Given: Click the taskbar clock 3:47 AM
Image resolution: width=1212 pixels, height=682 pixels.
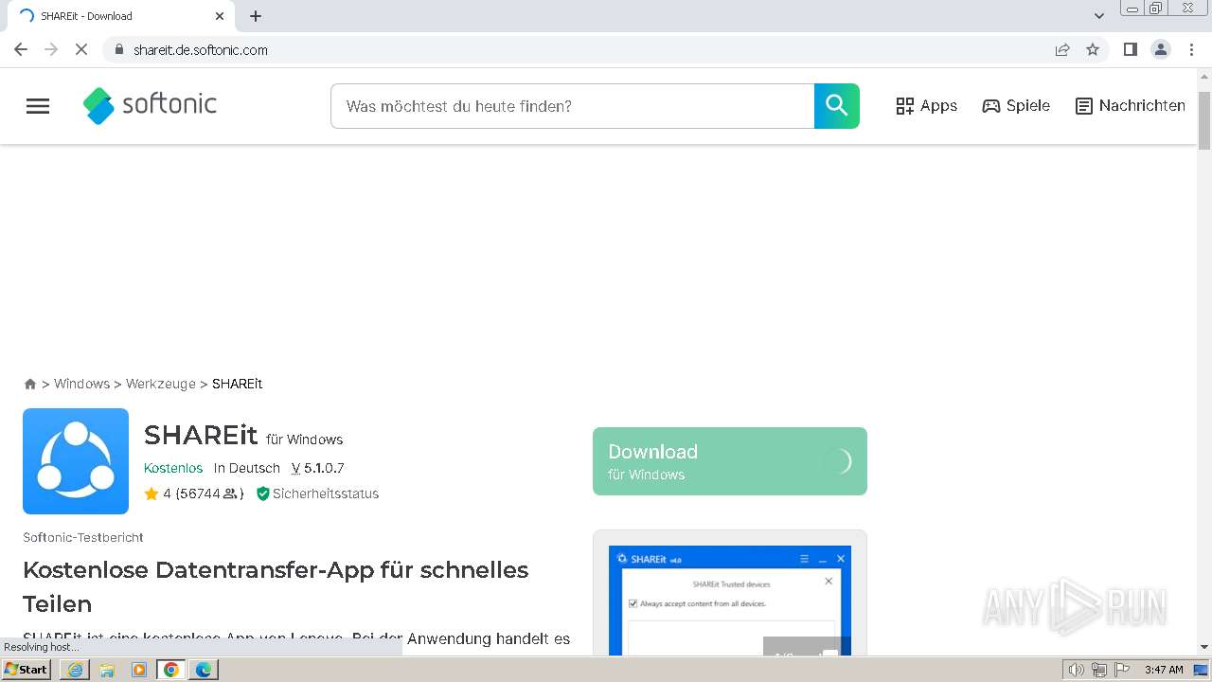Looking at the screenshot, I should pos(1164,670).
